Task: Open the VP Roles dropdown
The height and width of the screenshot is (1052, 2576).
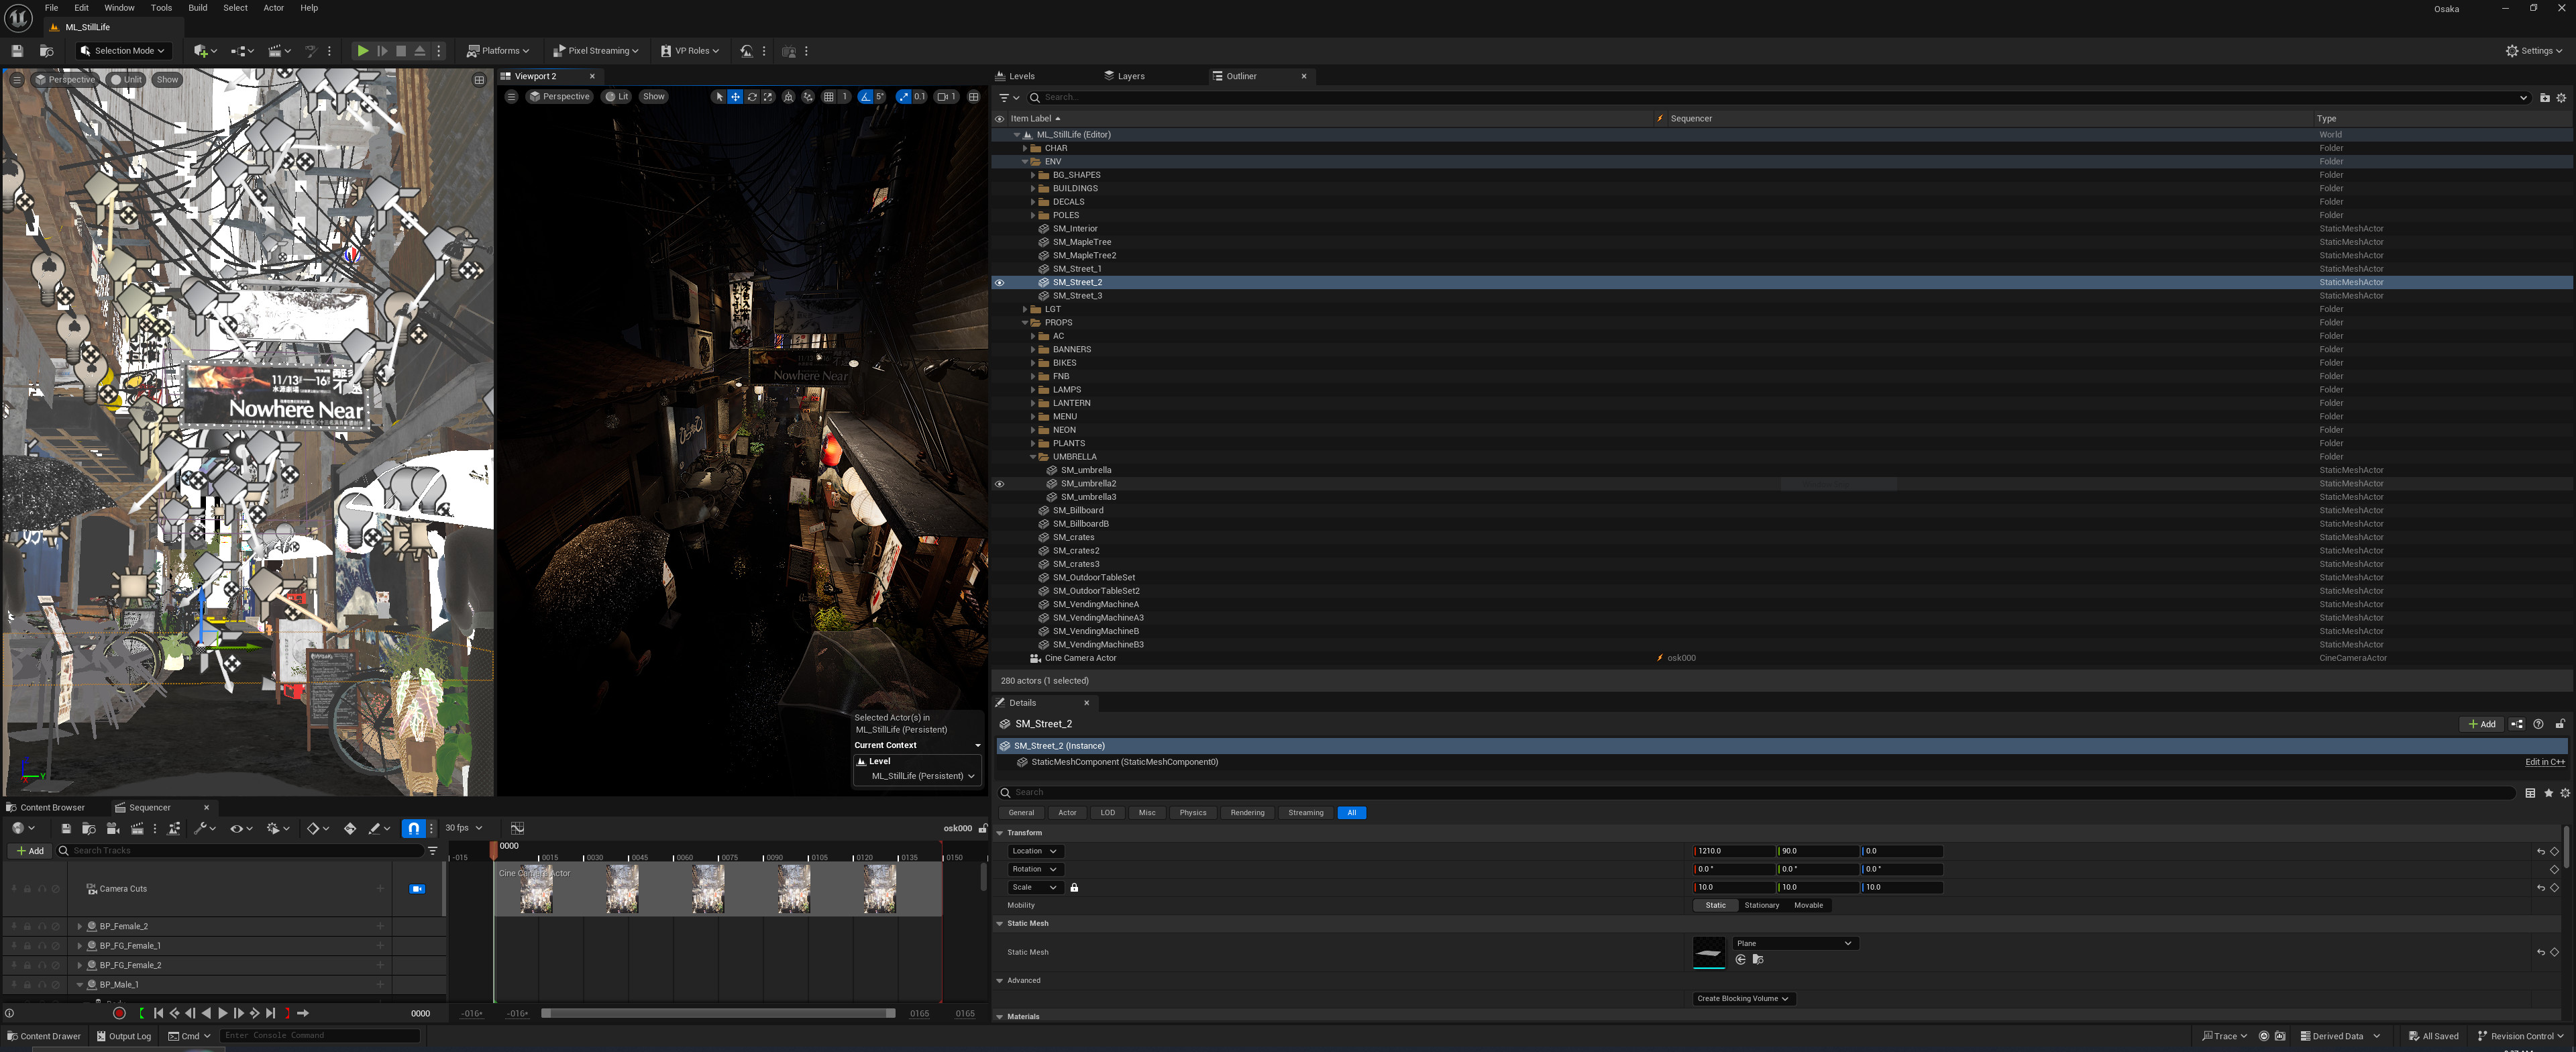Action: coord(690,51)
